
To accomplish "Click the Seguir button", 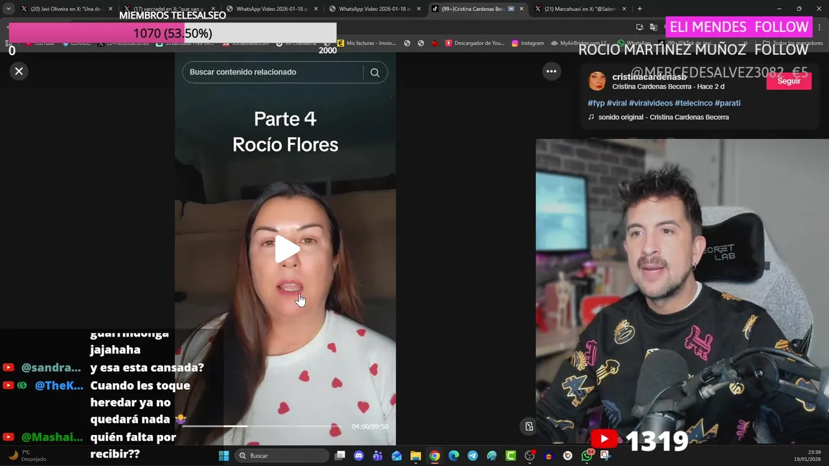I will (788, 81).
